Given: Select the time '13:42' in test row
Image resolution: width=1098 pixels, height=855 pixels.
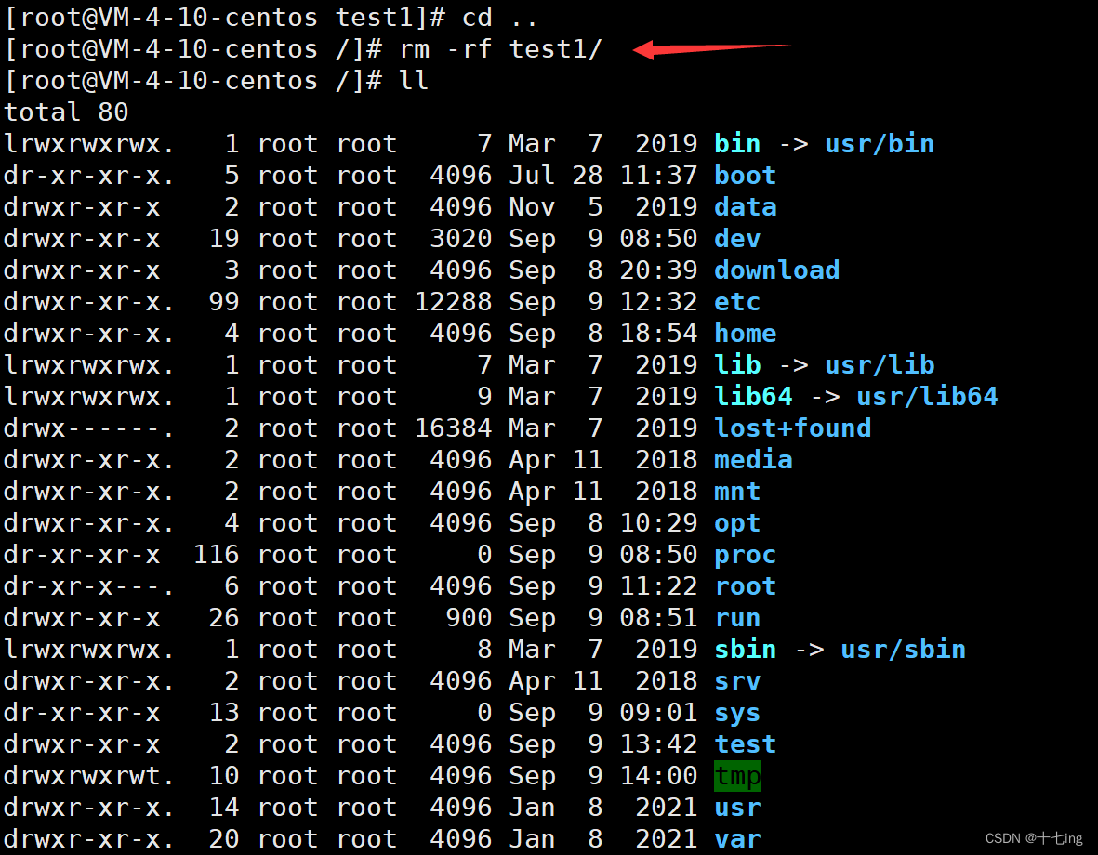Looking at the screenshot, I should click(x=658, y=743).
